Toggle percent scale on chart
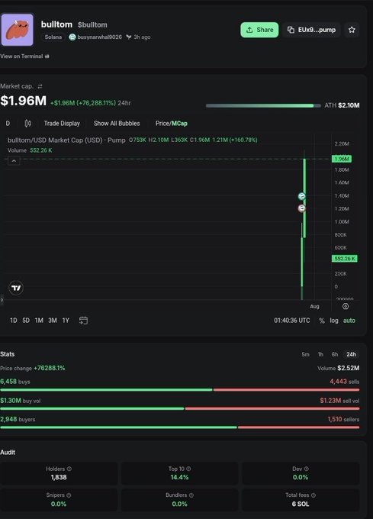Viewport: 373px width, 519px height. [321, 321]
